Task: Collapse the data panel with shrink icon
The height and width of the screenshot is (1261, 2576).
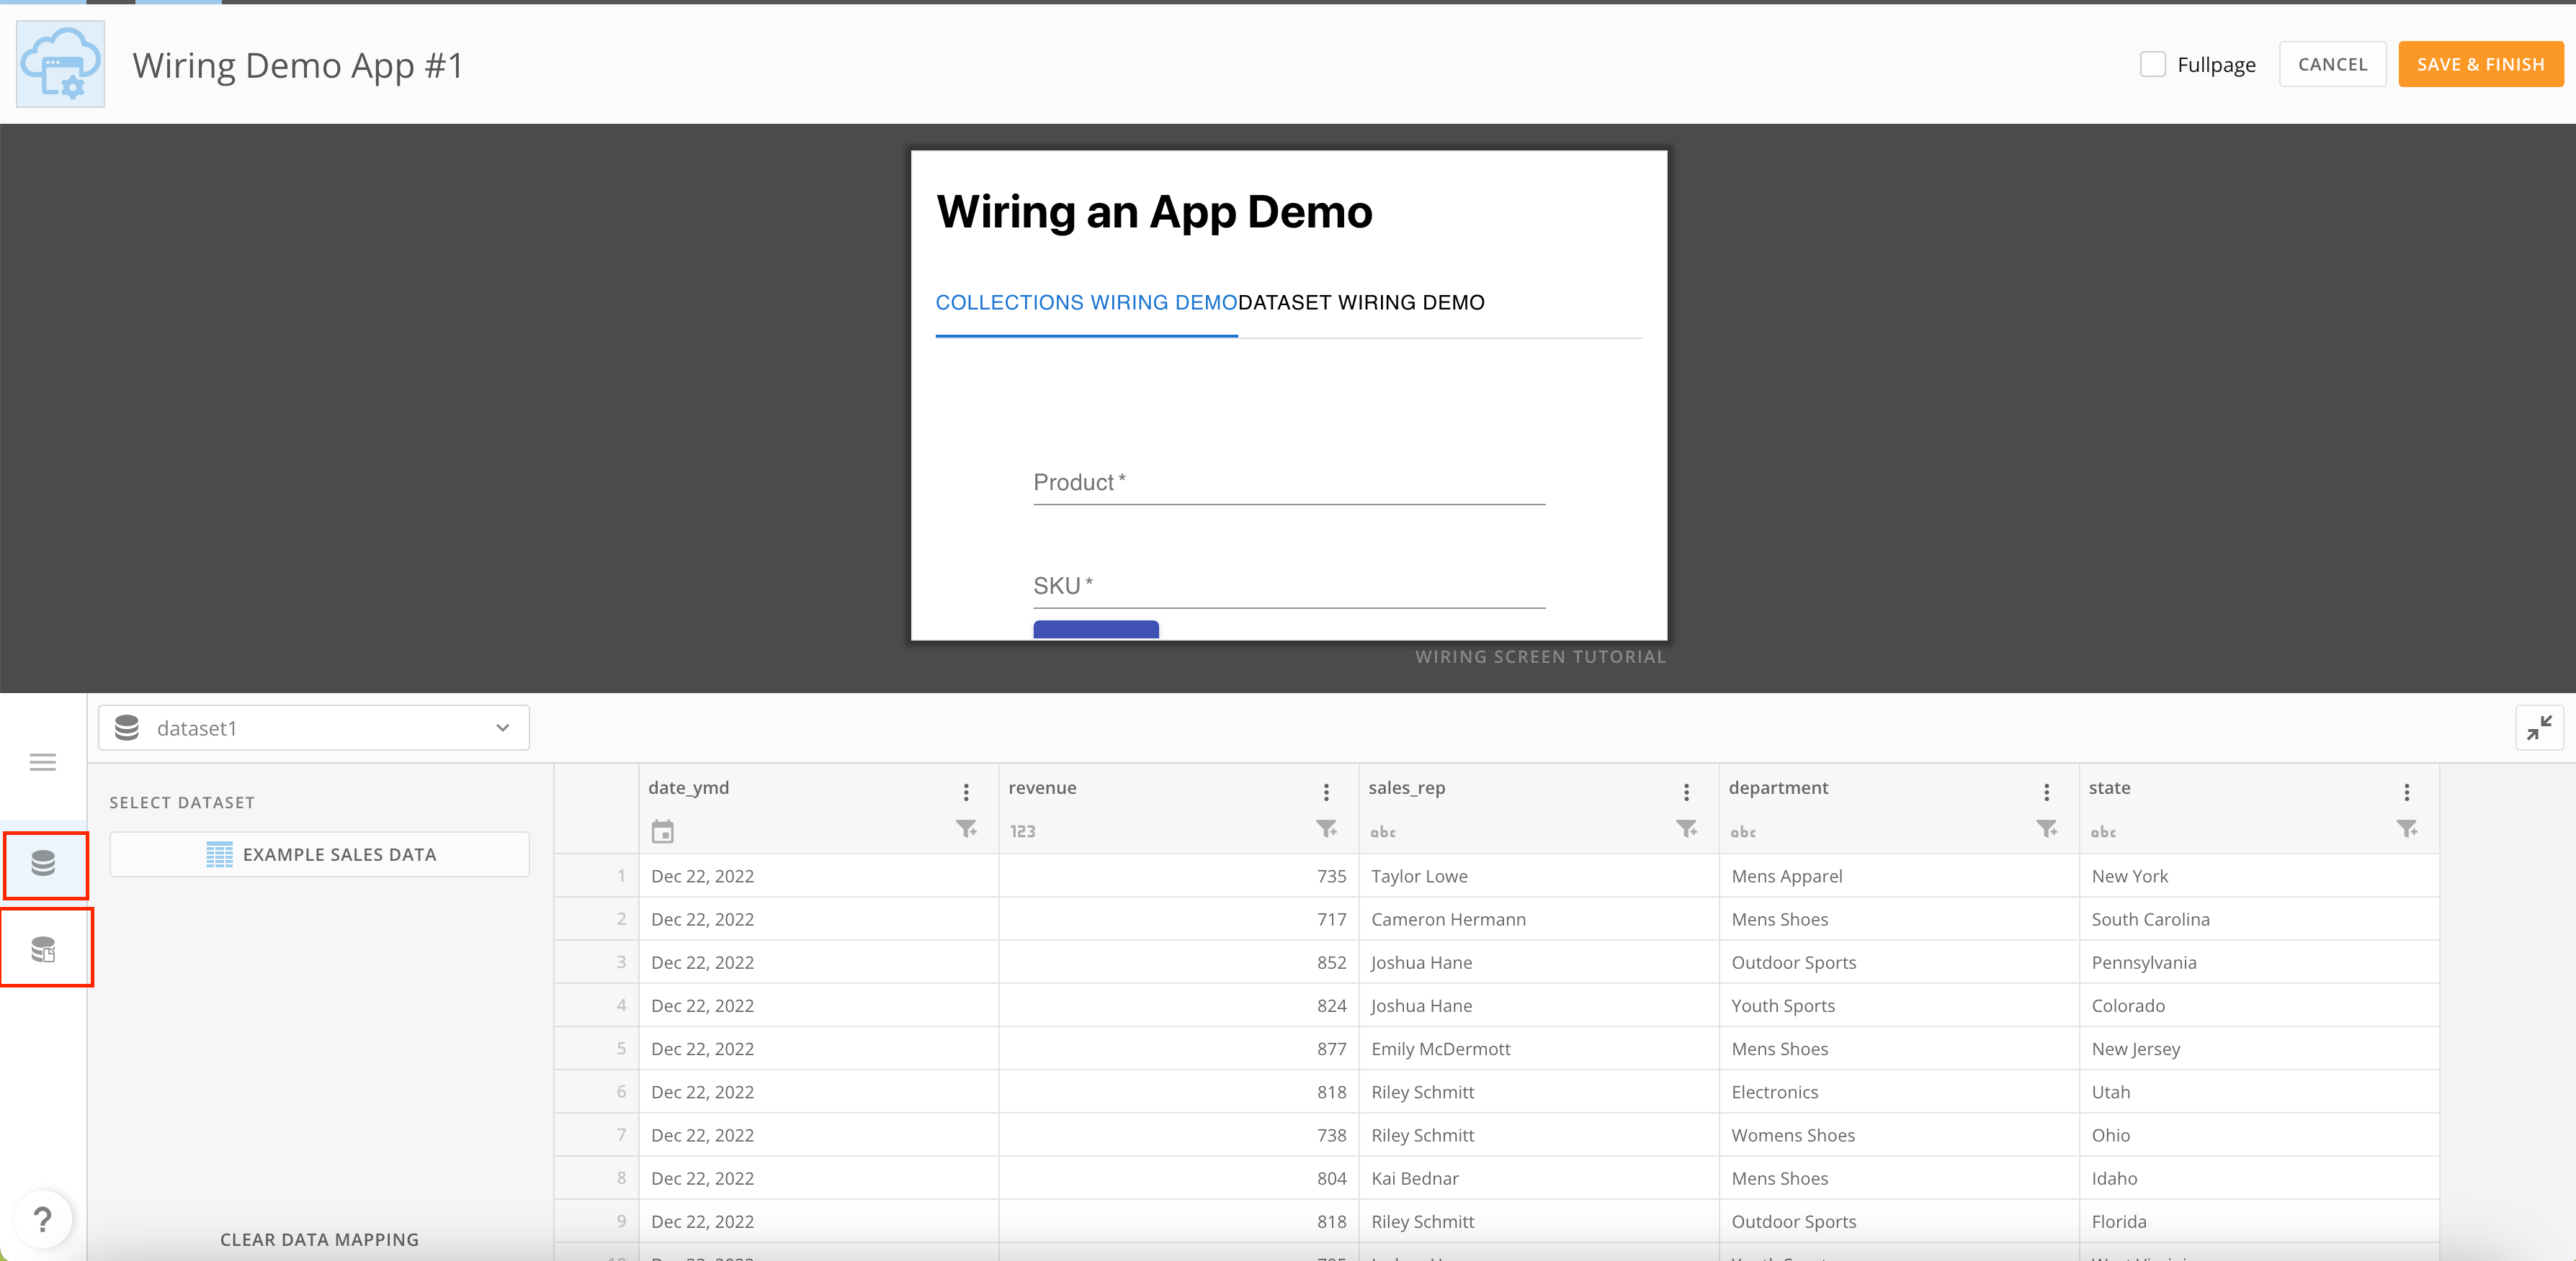Action: [x=2539, y=728]
